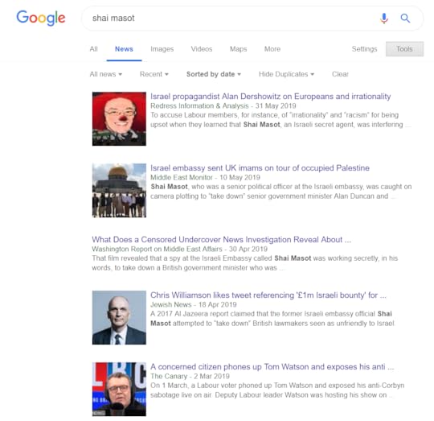Image resolution: width=434 pixels, height=421 pixels.
Task: Open the Maps tab
Action: point(239,49)
